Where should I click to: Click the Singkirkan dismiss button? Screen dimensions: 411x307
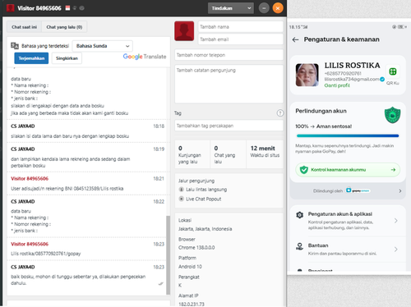pyautogui.click(x=67, y=58)
